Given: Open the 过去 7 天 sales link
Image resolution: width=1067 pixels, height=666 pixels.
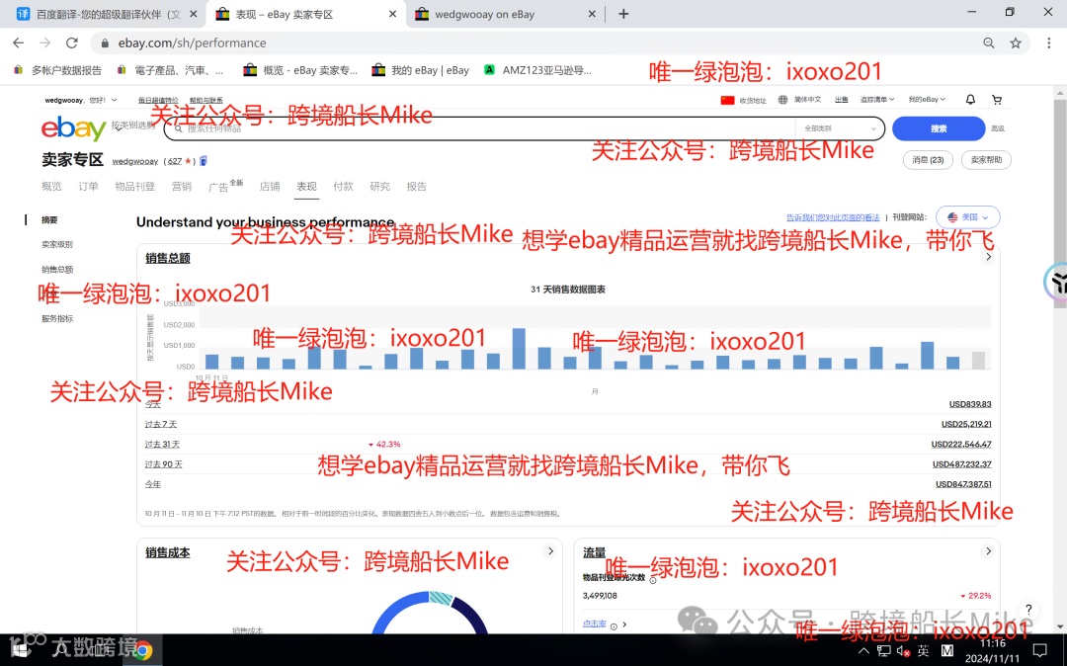Looking at the screenshot, I should [161, 424].
